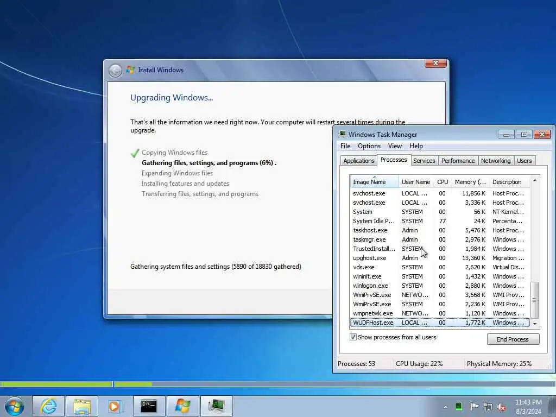Click the network tray icon
This screenshot has height=417, width=556.
coord(488,407)
